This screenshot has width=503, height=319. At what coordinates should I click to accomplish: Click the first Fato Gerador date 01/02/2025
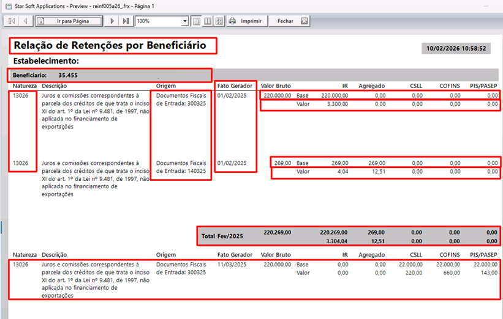232,95
